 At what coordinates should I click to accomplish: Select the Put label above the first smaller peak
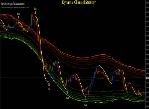click(18, 14)
